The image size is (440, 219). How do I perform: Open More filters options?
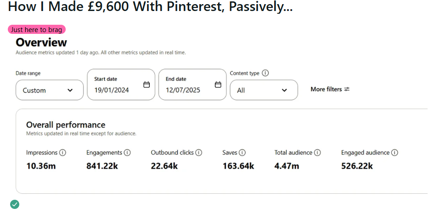click(330, 89)
